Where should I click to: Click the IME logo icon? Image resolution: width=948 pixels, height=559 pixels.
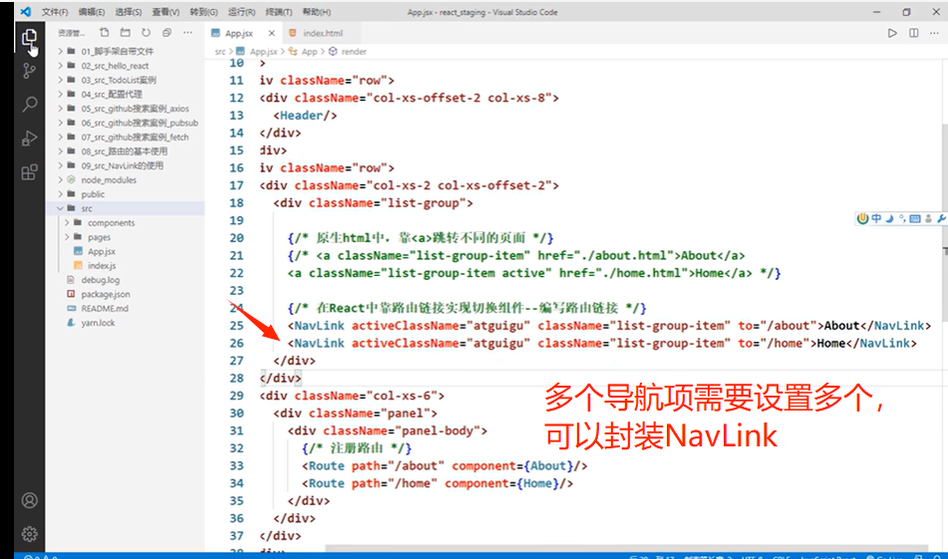tap(862, 219)
